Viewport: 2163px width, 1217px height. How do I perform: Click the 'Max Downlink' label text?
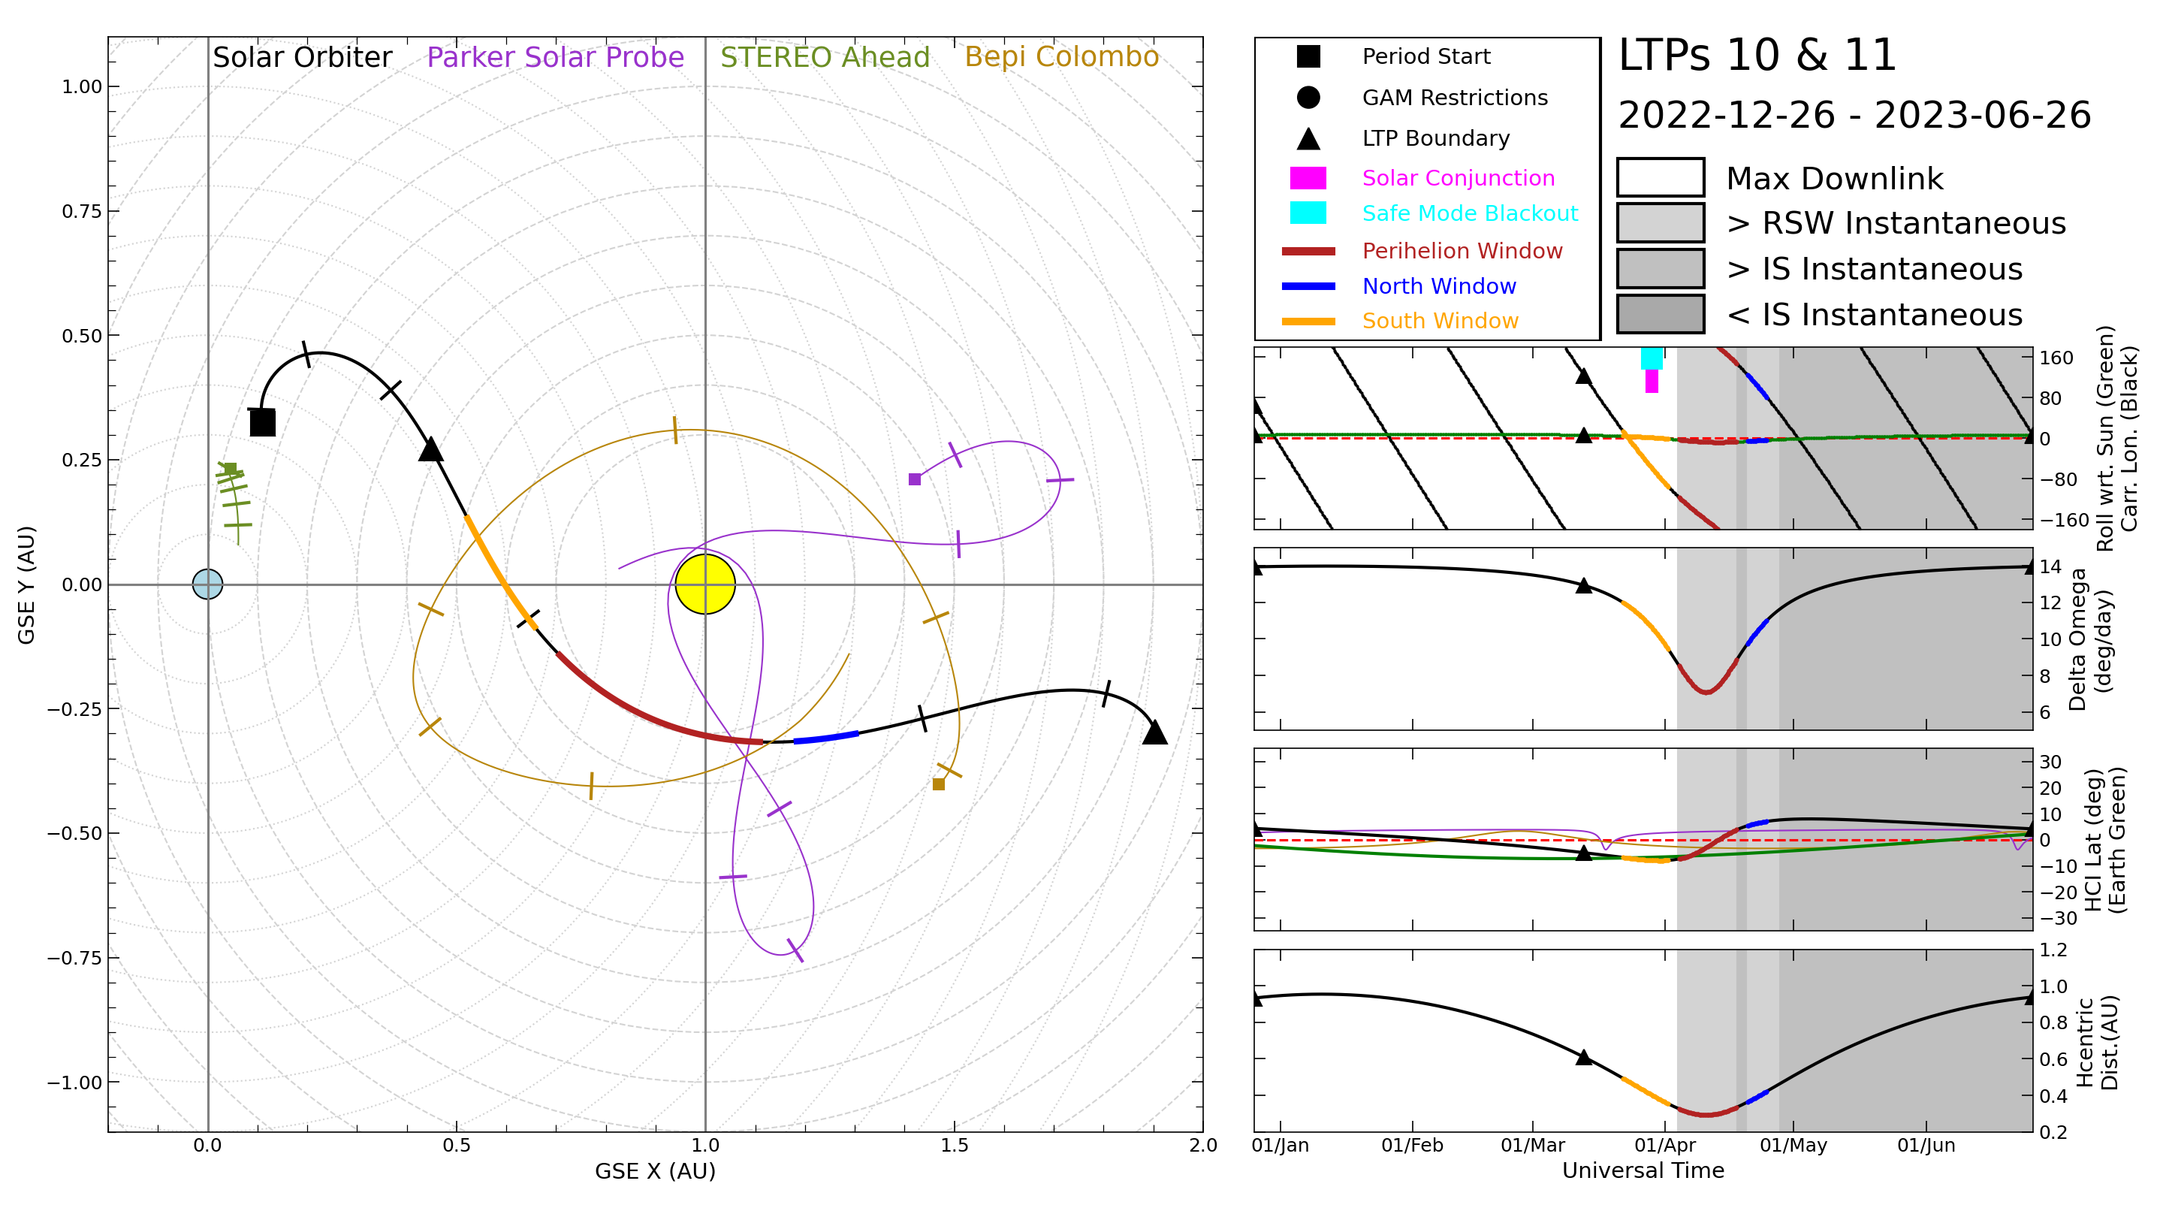tap(1835, 179)
